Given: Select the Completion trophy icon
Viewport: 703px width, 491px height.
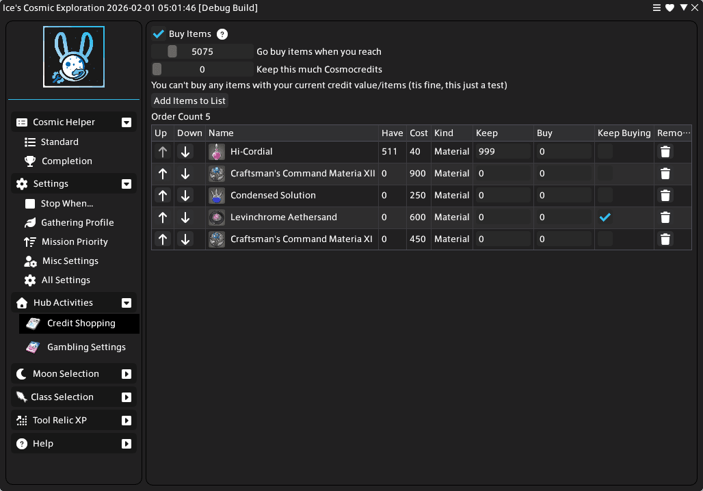Looking at the screenshot, I should click(30, 161).
